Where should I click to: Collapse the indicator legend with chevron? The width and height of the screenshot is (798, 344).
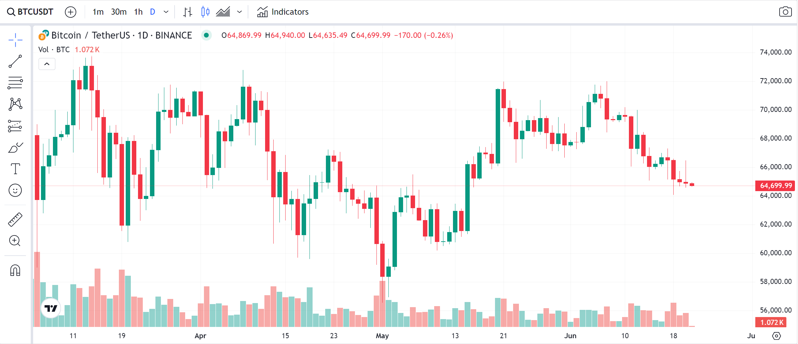[x=47, y=64]
